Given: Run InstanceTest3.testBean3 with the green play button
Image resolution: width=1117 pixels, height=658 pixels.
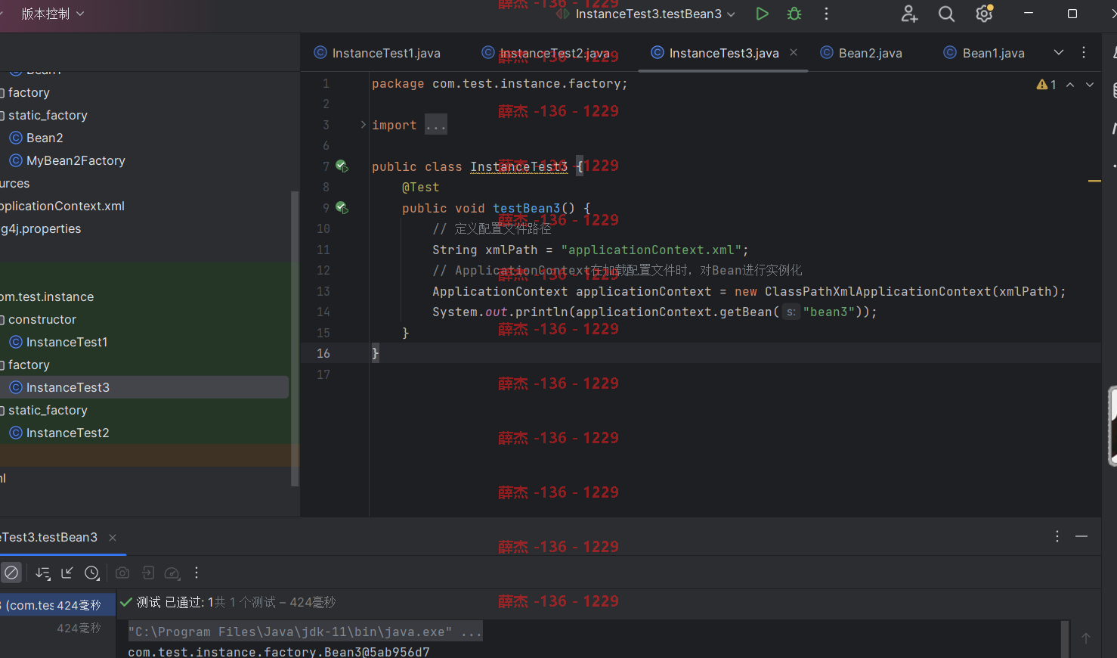Looking at the screenshot, I should (762, 14).
